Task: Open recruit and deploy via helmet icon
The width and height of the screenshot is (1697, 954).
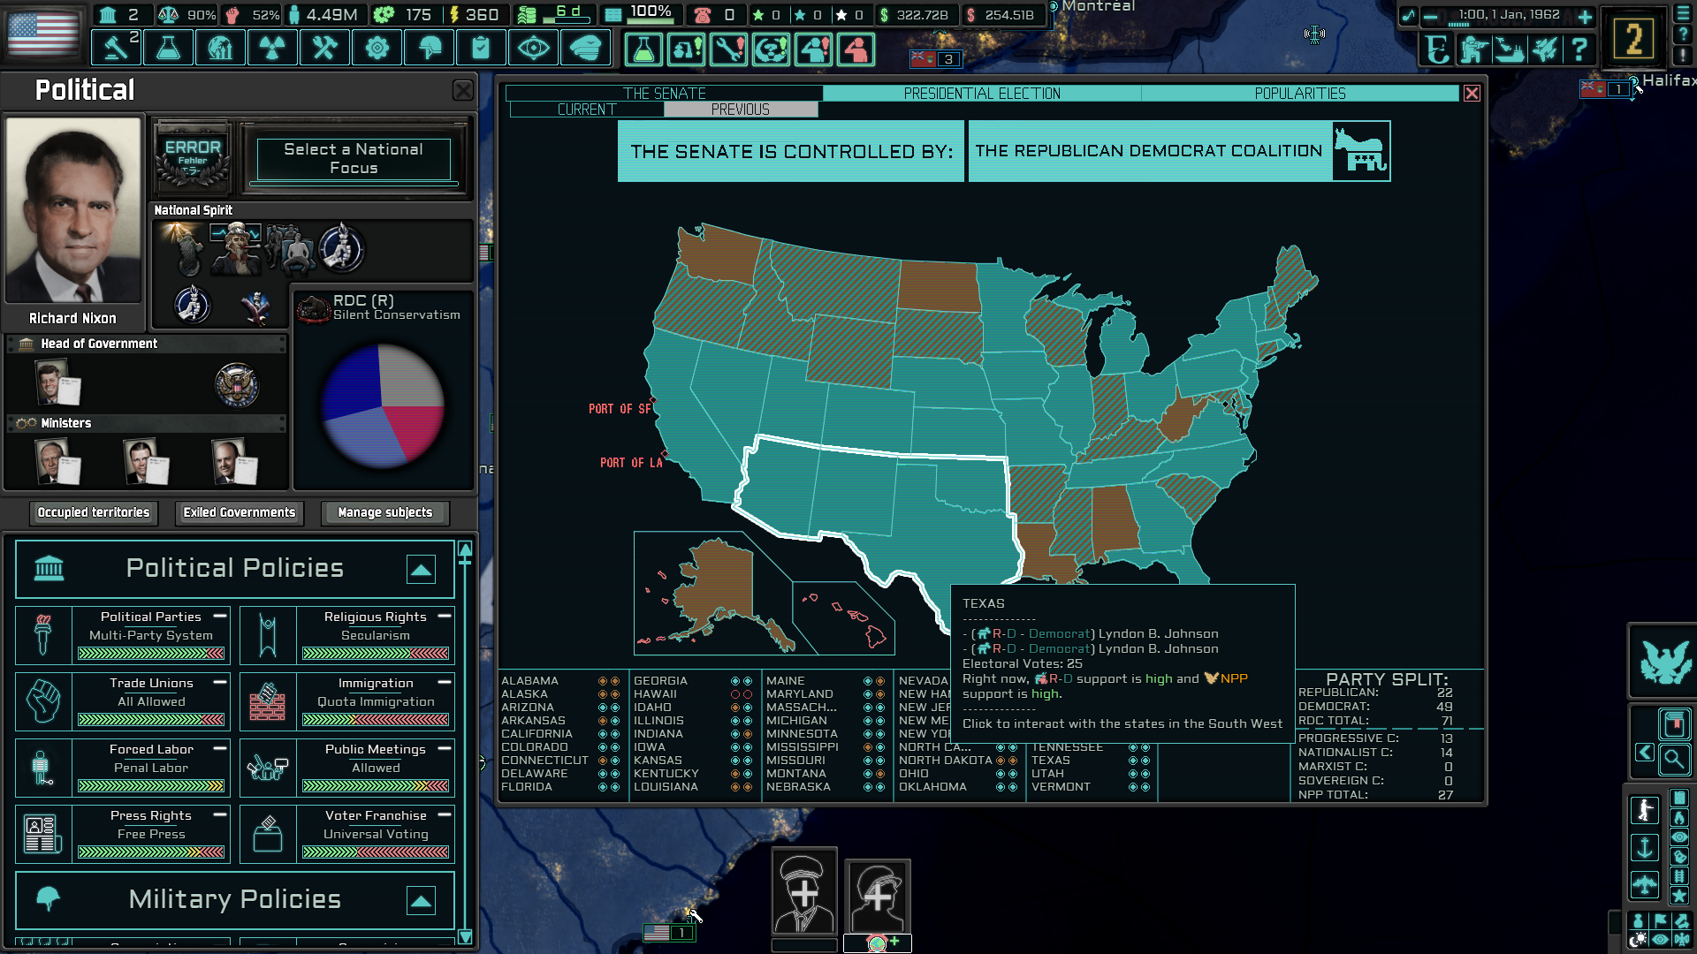Action: click(x=429, y=48)
